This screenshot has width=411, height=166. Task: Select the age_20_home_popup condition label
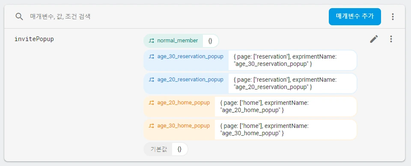184,103
